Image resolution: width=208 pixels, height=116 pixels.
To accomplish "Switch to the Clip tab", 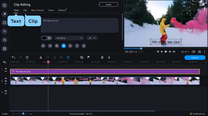I will (25, 10).
